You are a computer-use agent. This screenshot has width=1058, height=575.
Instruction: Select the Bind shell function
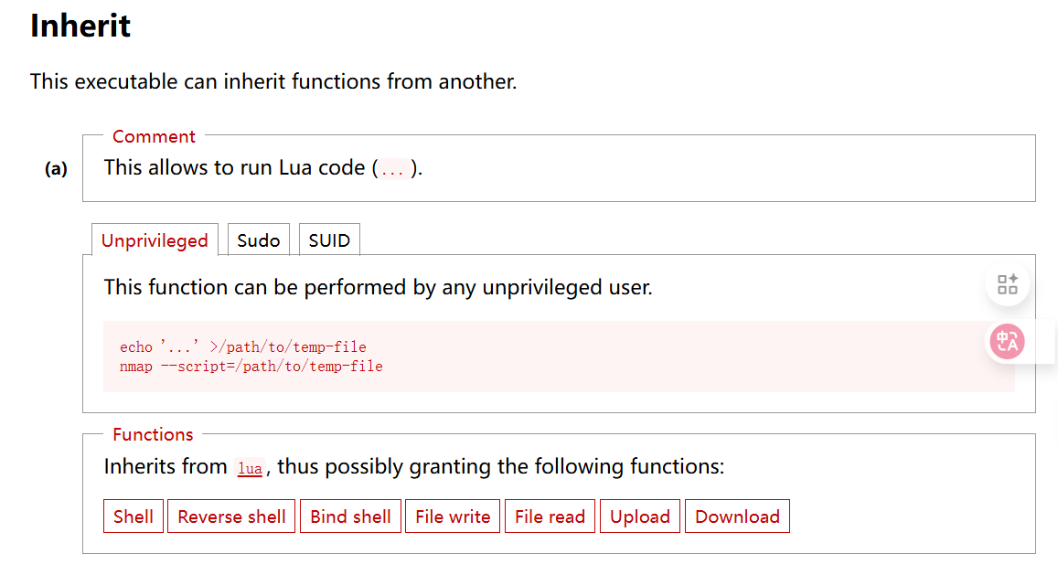(x=350, y=516)
